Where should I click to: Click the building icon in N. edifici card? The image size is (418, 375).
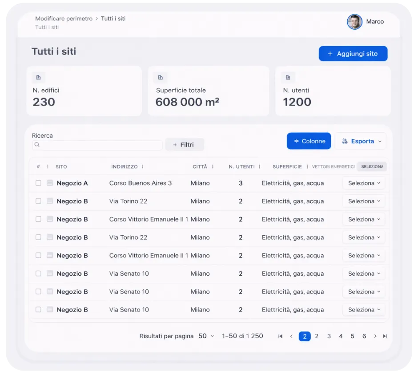tap(38, 78)
